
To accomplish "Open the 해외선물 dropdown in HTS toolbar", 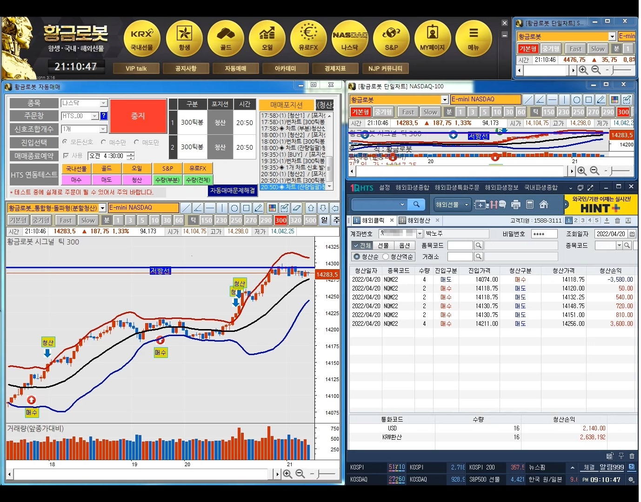I will 452,205.
